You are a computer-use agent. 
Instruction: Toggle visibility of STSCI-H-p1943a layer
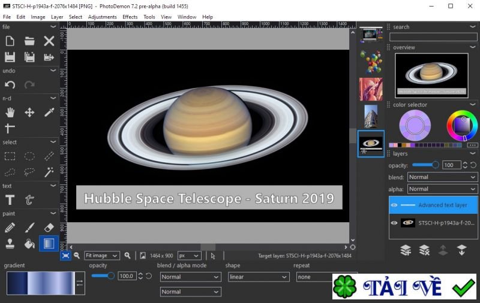[x=394, y=223]
